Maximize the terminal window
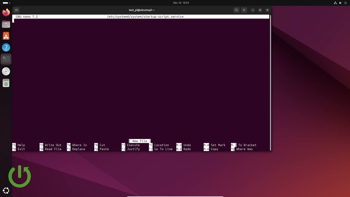 click(x=260, y=10)
